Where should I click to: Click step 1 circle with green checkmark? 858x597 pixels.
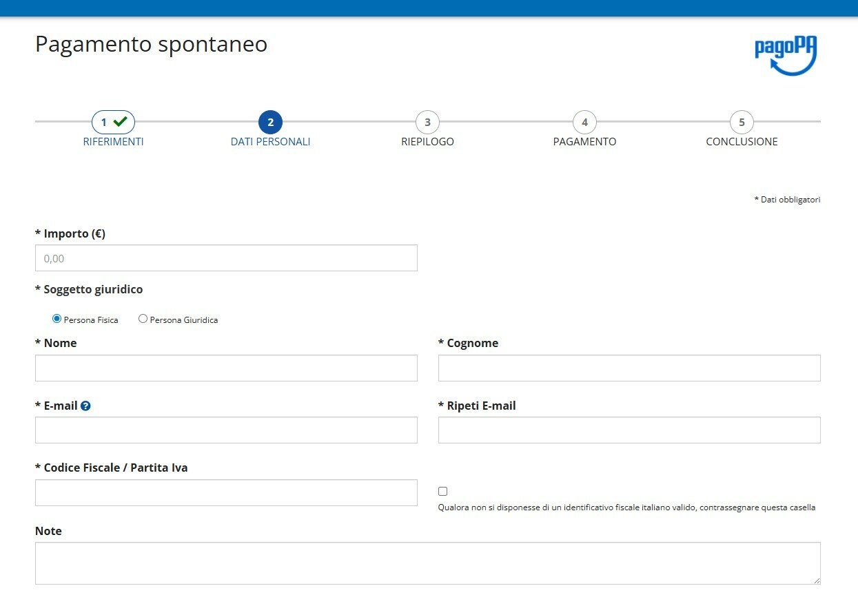(x=113, y=122)
